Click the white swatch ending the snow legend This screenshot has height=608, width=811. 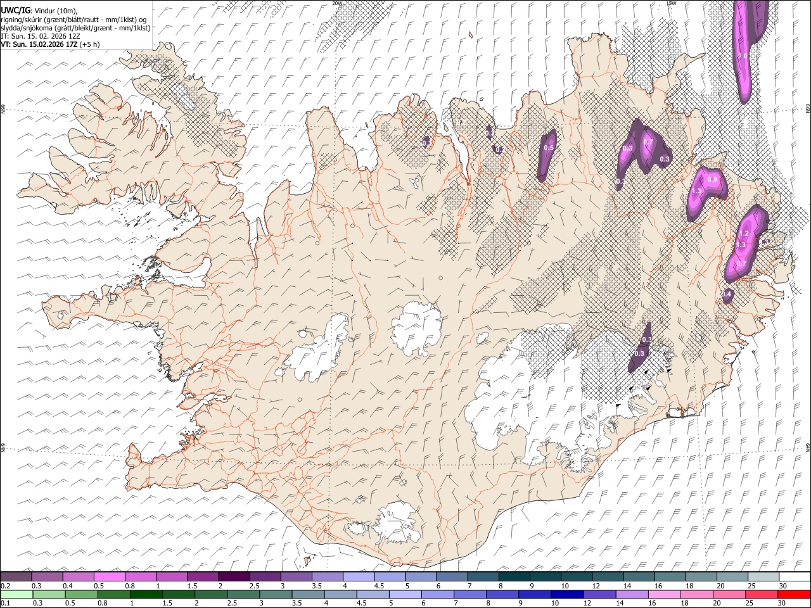794,577
